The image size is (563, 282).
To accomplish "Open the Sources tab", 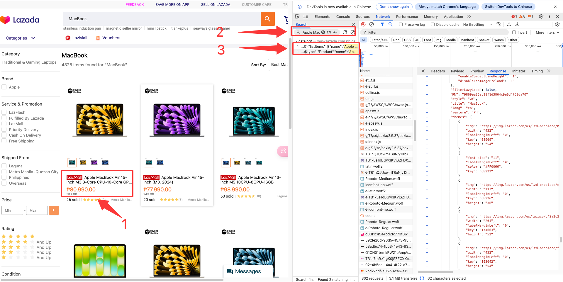I will click(x=363, y=16).
